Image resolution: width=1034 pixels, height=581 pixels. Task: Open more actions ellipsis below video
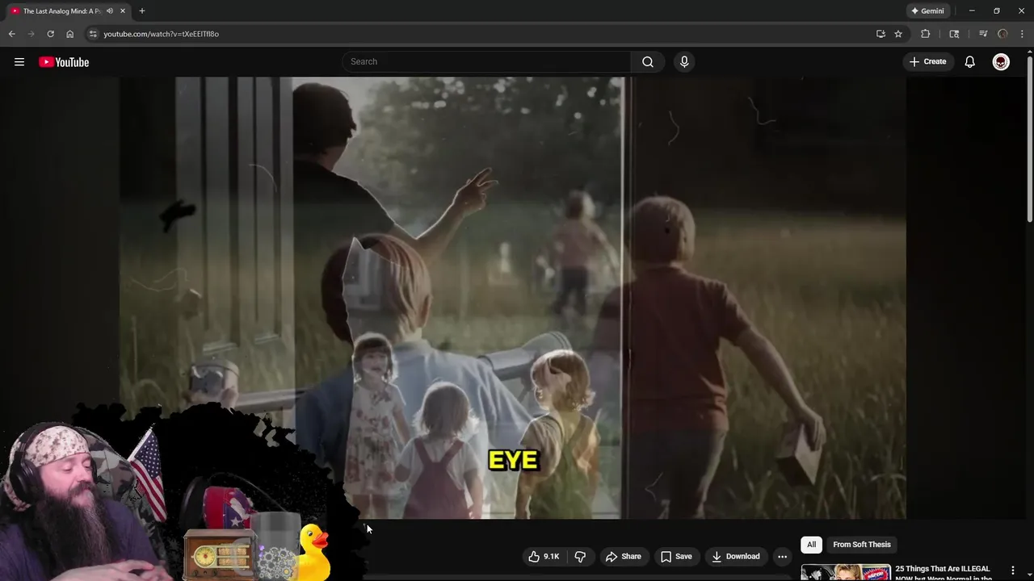[782, 556]
